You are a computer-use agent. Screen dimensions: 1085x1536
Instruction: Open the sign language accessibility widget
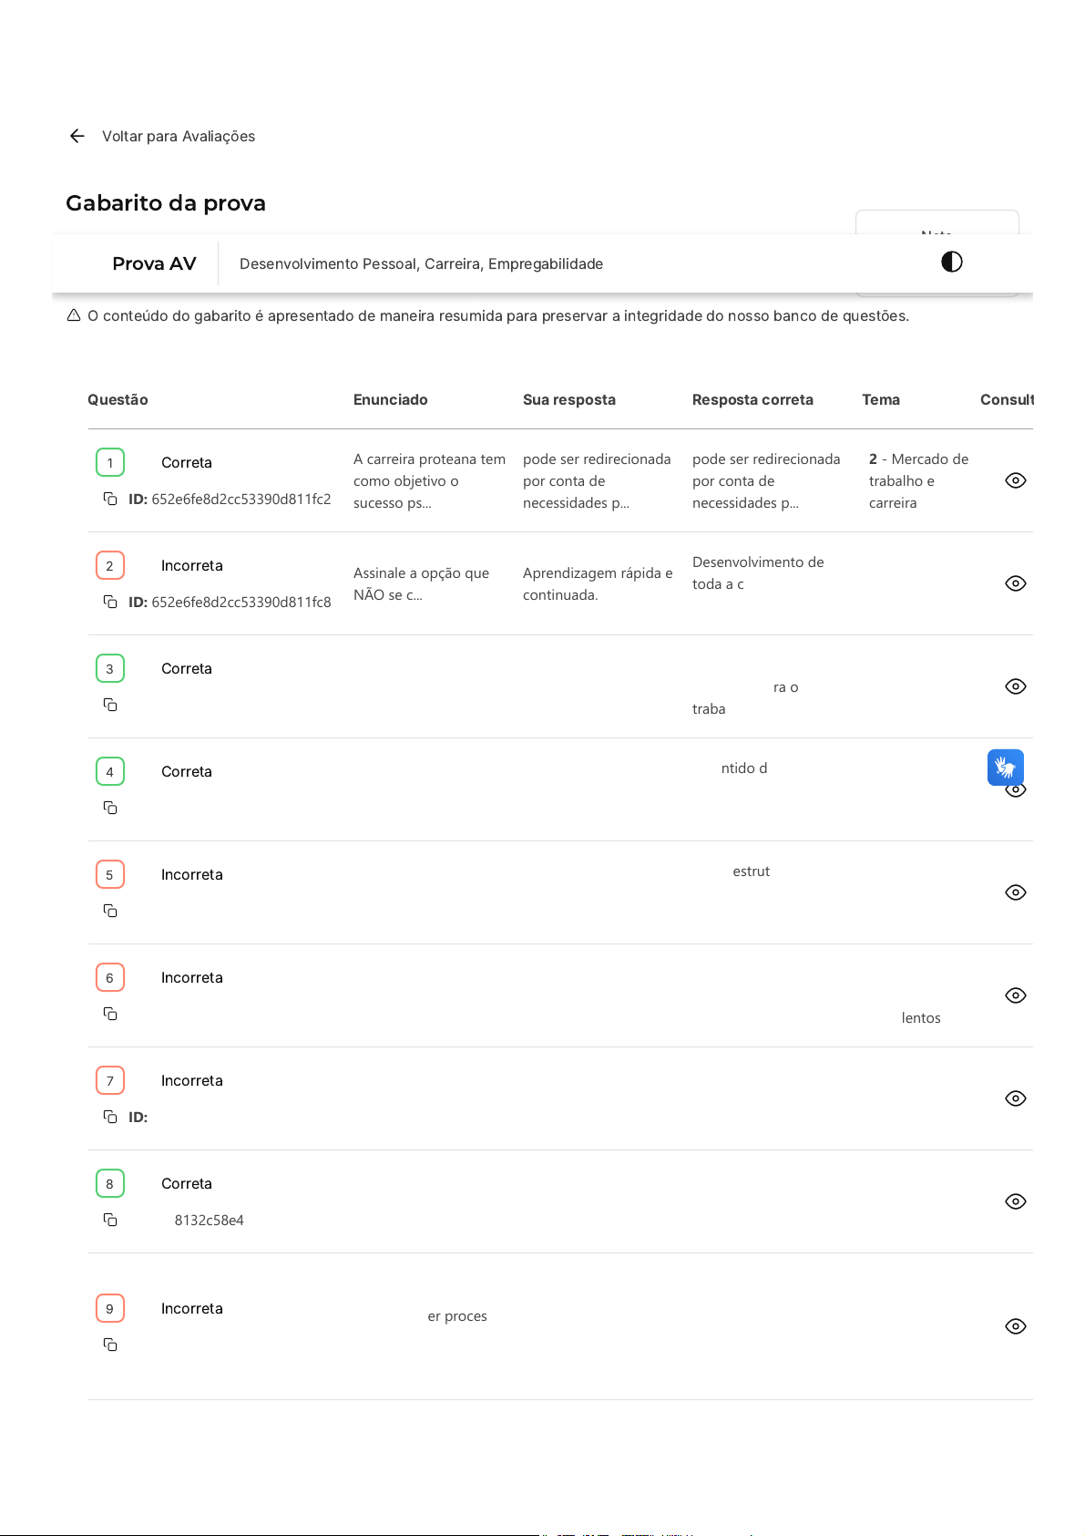coord(1005,768)
